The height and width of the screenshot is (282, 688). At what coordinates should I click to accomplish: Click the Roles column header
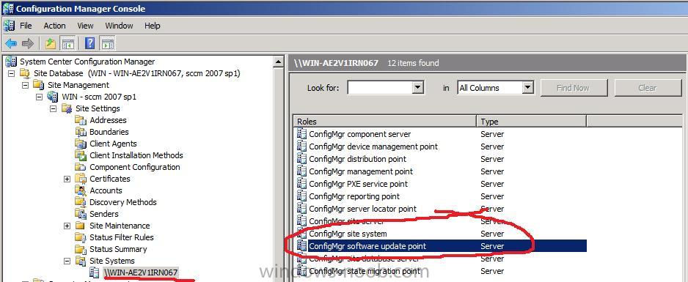(x=385, y=122)
